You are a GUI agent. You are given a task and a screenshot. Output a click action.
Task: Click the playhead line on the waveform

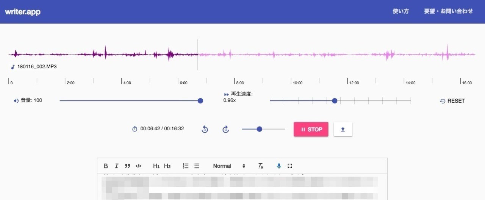[198, 55]
